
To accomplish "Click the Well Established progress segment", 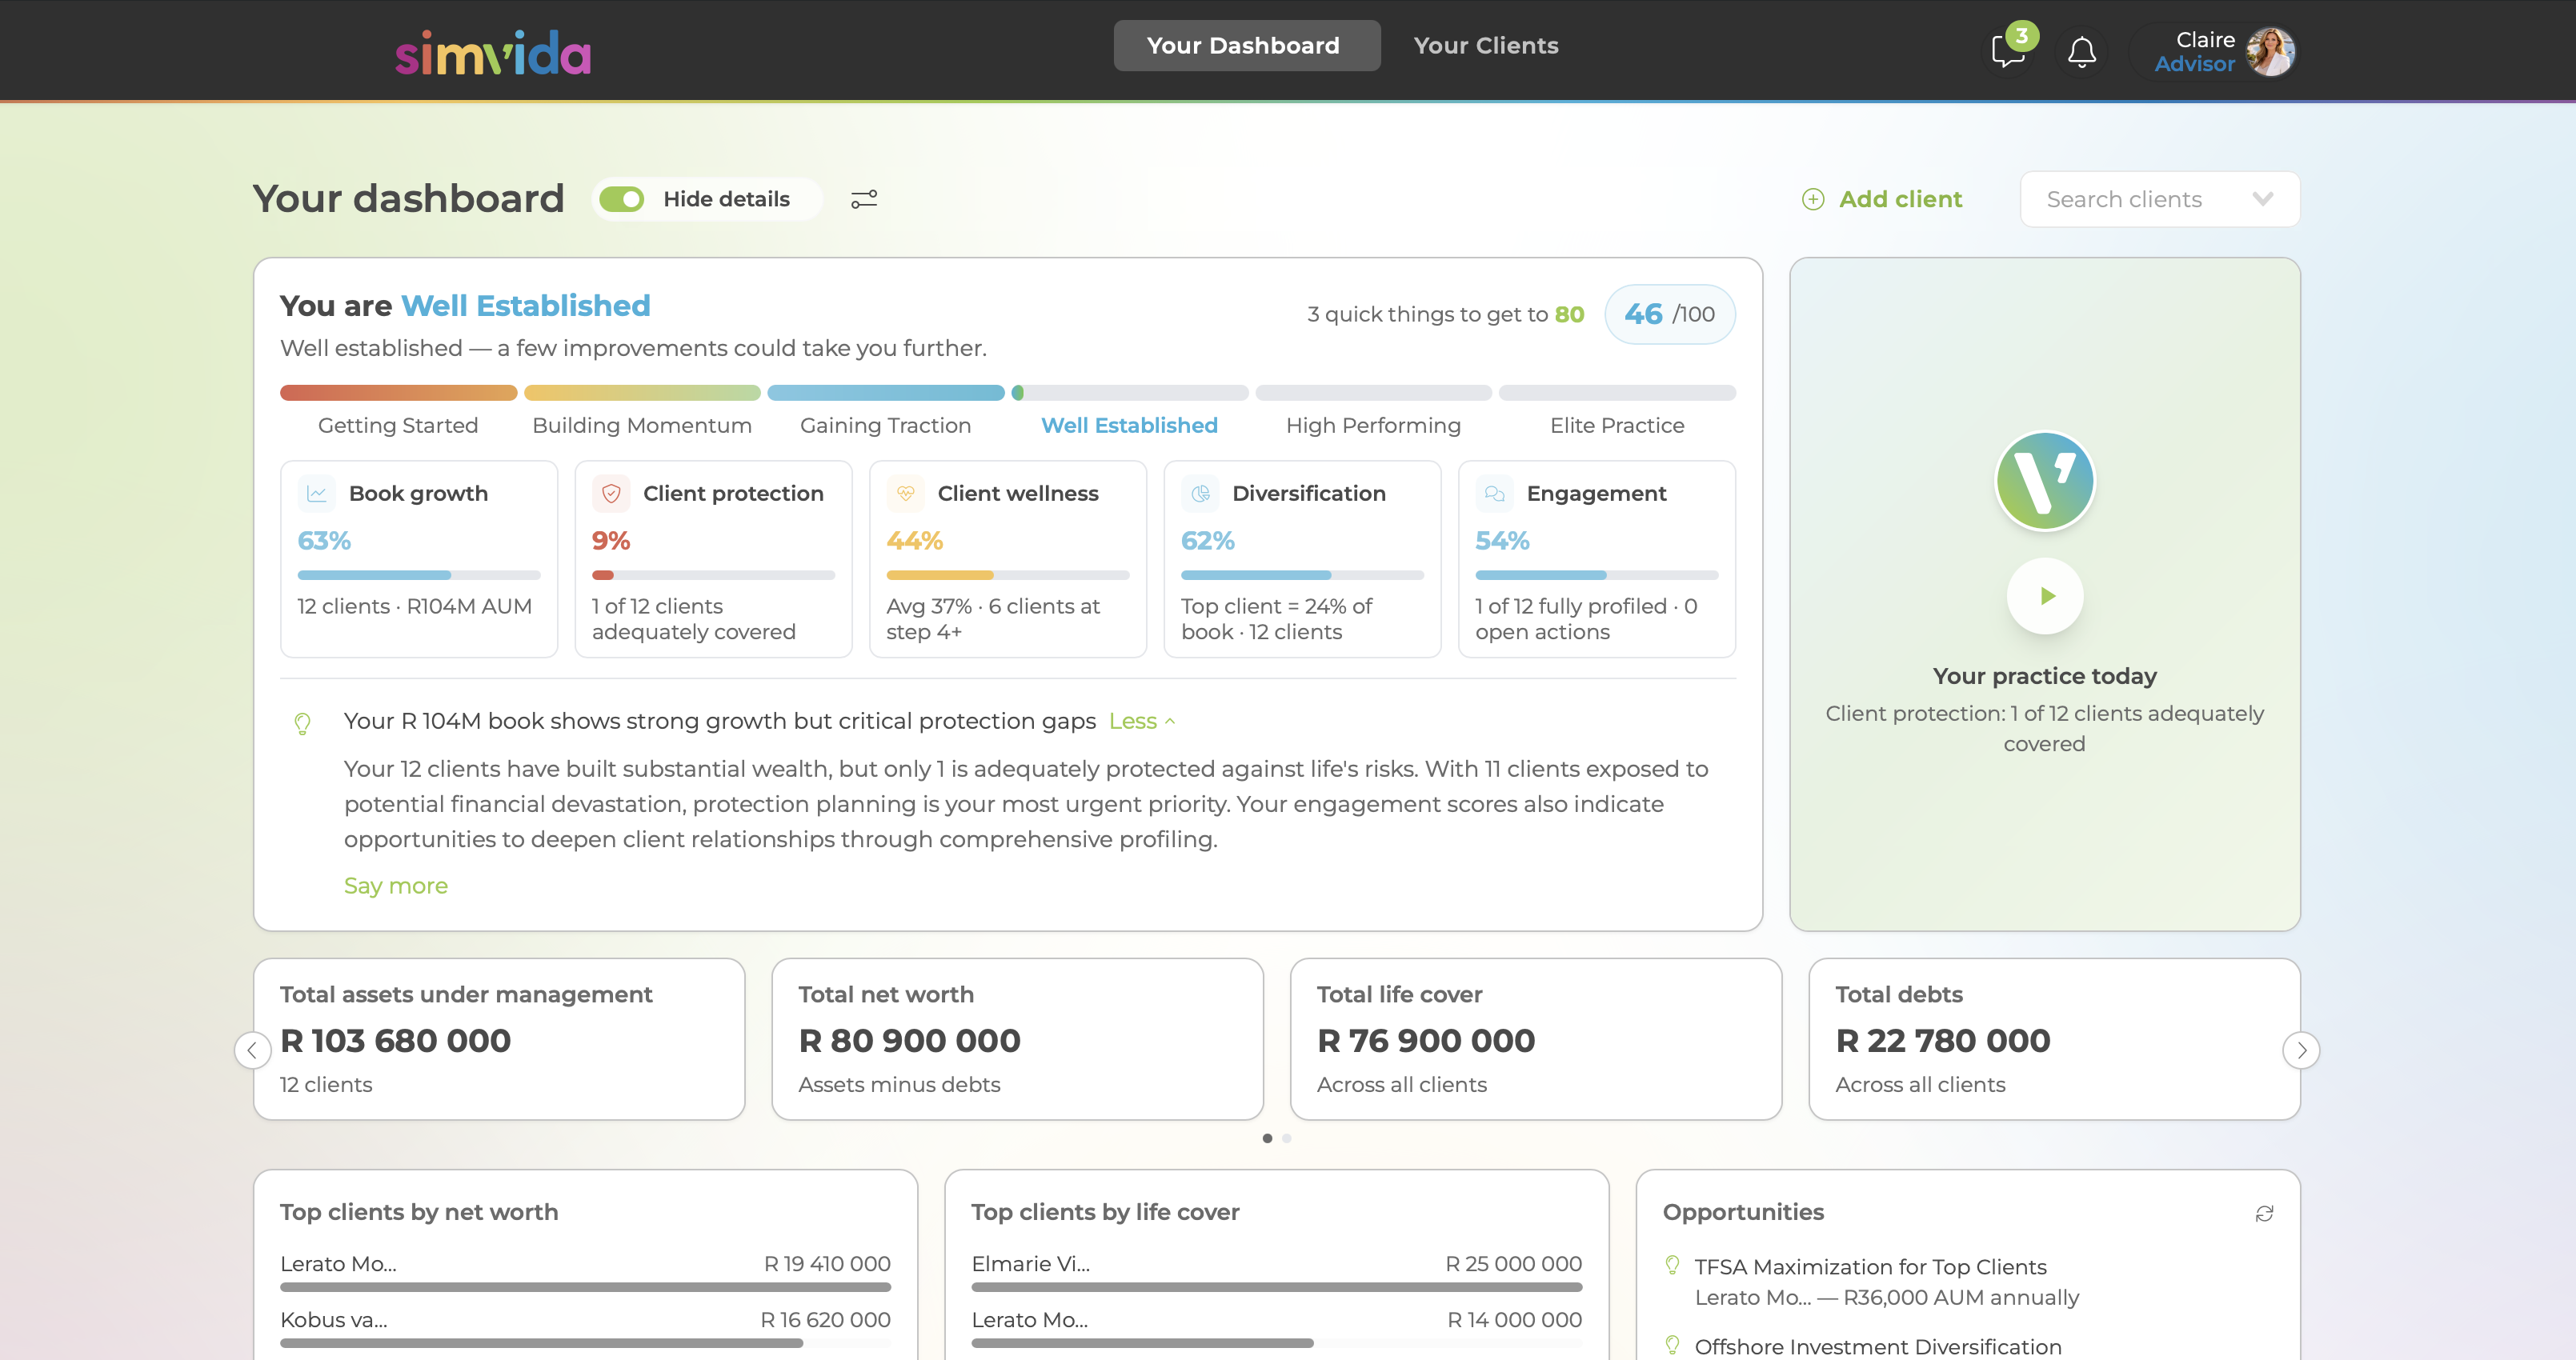I will coord(1130,393).
